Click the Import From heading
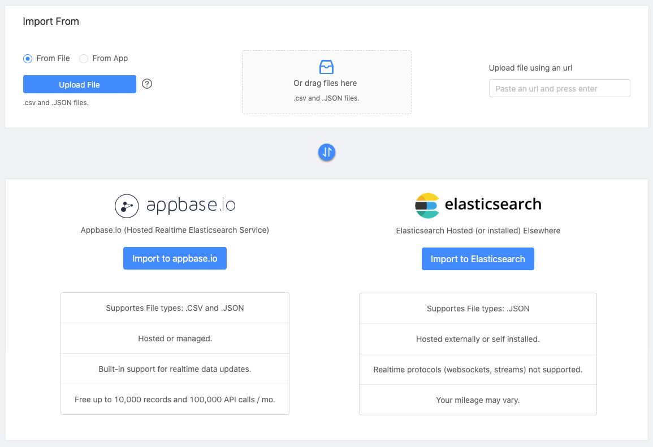Image resolution: width=653 pixels, height=447 pixels. 51,21
